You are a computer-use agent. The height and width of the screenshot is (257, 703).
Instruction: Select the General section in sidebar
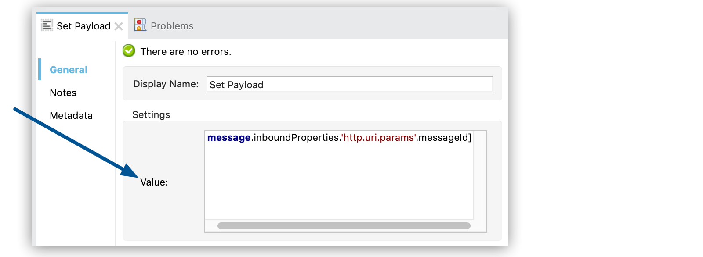[x=69, y=70]
